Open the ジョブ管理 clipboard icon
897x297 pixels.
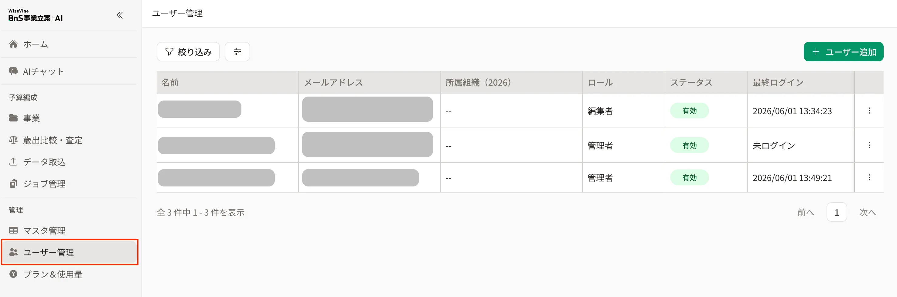coord(13,183)
